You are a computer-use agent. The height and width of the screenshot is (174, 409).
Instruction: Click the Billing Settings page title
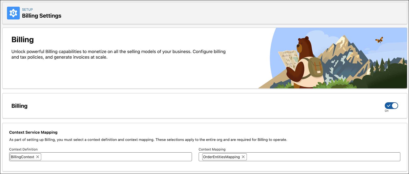coord(42,16)
